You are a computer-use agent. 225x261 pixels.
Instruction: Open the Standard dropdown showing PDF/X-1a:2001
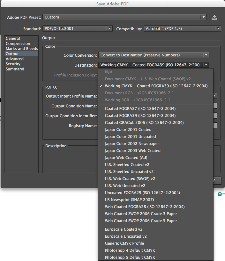78,29
